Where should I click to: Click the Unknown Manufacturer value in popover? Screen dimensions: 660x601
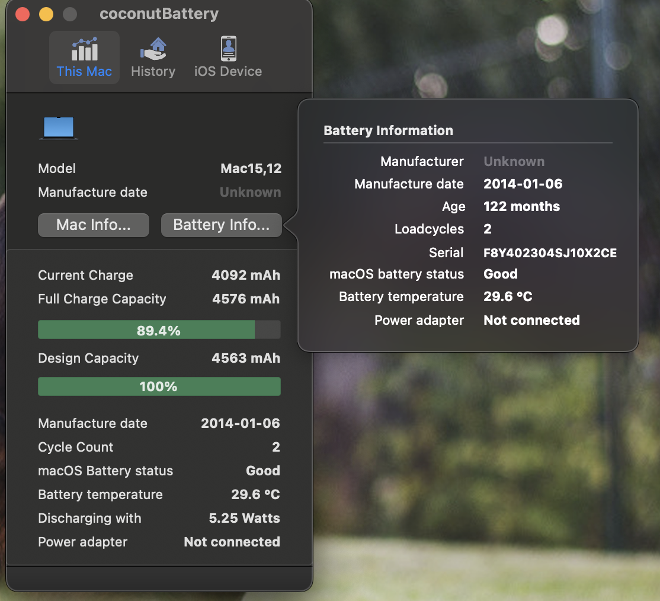click(514, 161)
